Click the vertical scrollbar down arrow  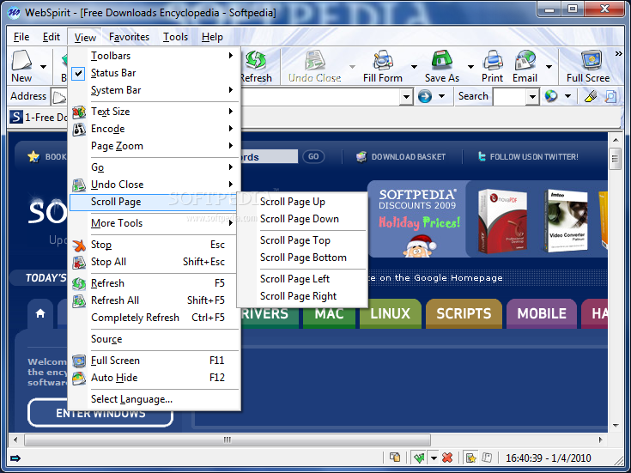tap(616, 426)
